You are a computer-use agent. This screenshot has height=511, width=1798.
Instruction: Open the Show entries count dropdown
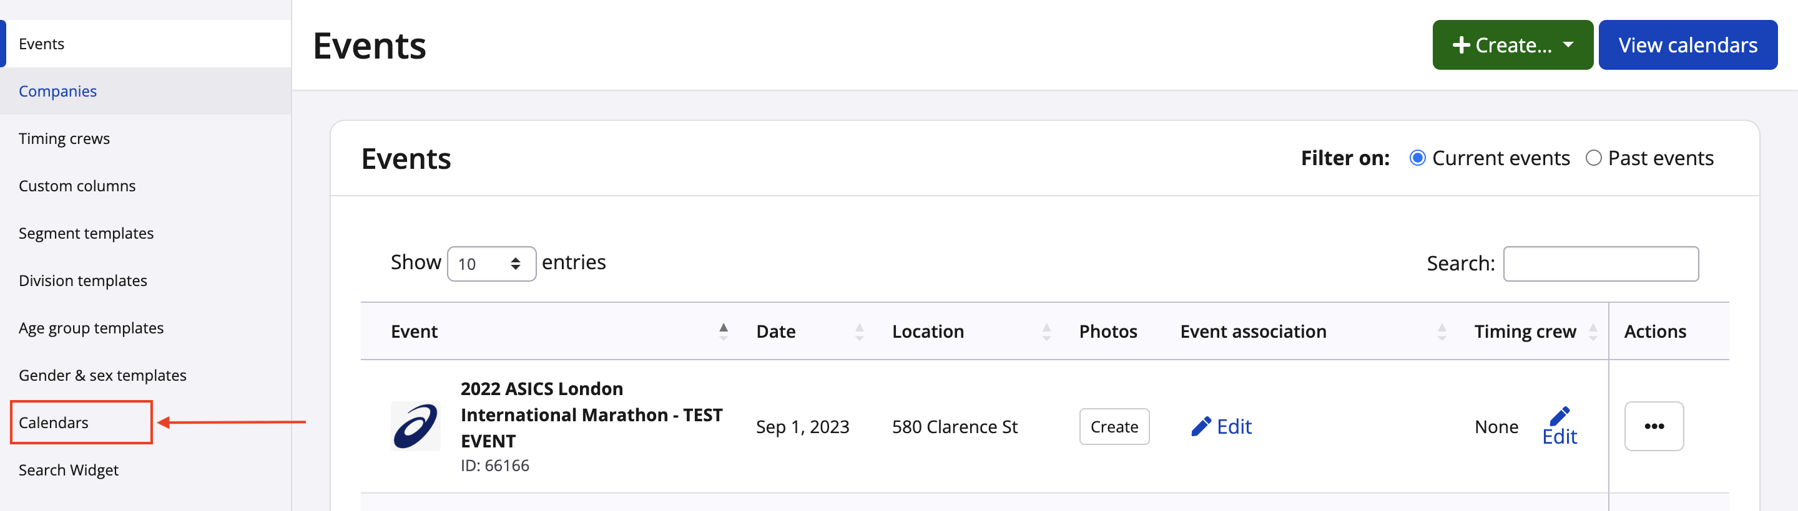[491, 264]
